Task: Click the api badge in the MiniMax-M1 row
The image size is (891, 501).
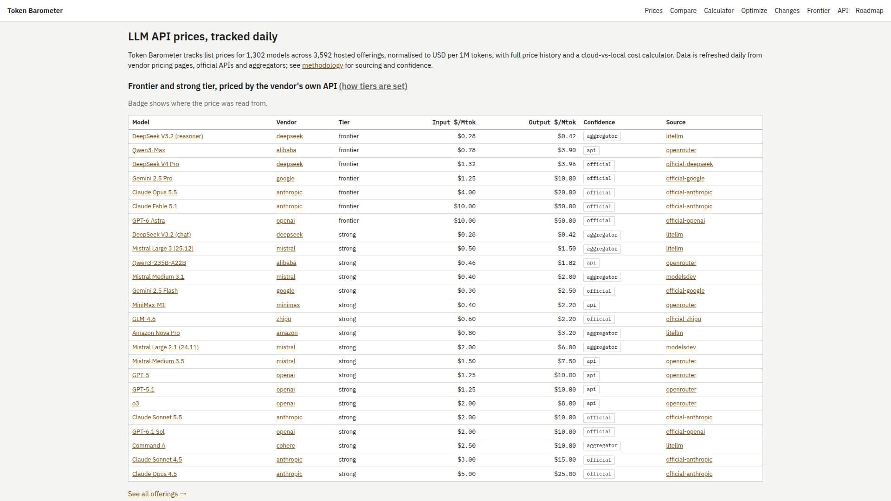Action: [x=591, y=305]
